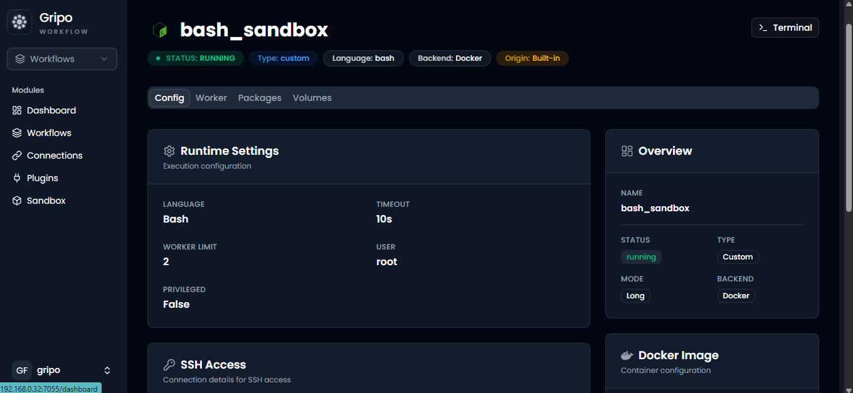Viewport: 853px width, 393px height.
Task: Click the running status pill in Overview
Action: click(x=641, y=257)
